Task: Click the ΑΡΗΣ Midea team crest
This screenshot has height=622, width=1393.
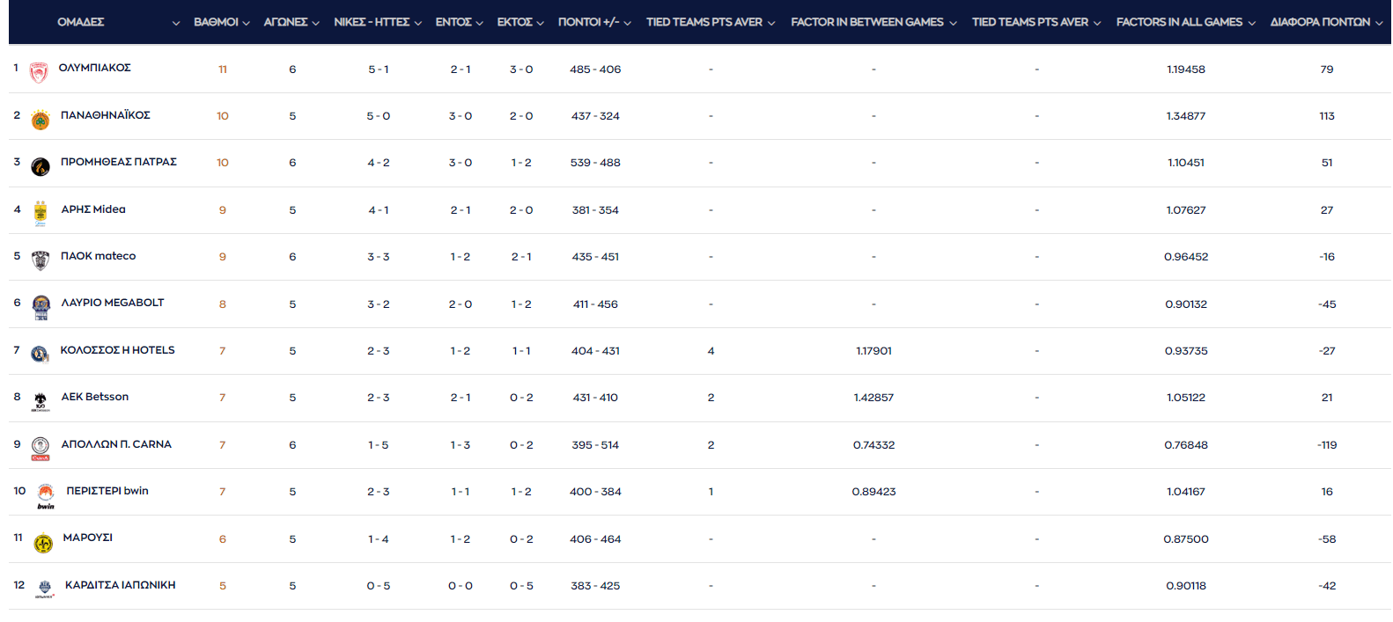Action: [41, 213]
